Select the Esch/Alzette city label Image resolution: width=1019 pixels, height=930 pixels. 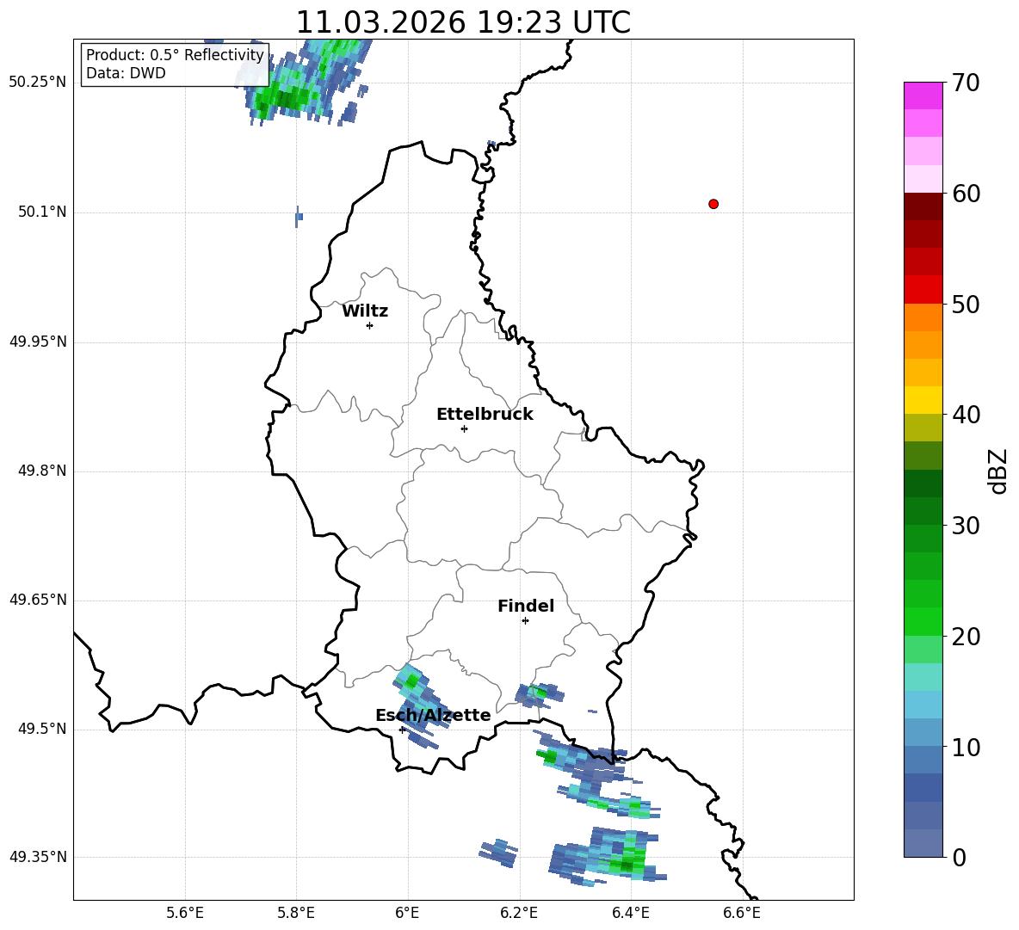[x=433, y=715]
